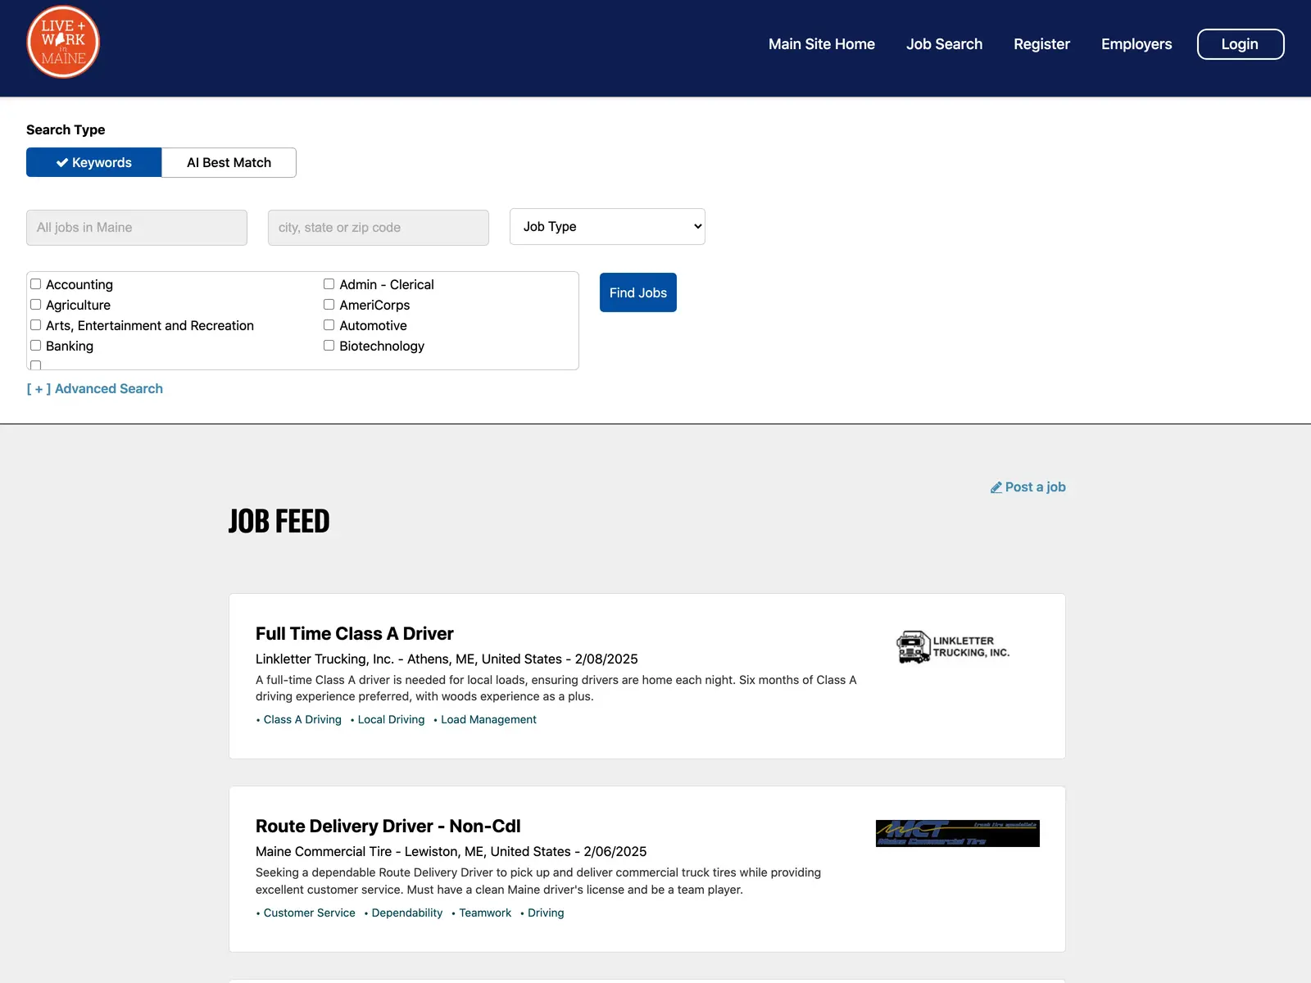Open the Full Time Class A Driver listing
This screenshot has height=983, width=1311.
click(355, 634)
